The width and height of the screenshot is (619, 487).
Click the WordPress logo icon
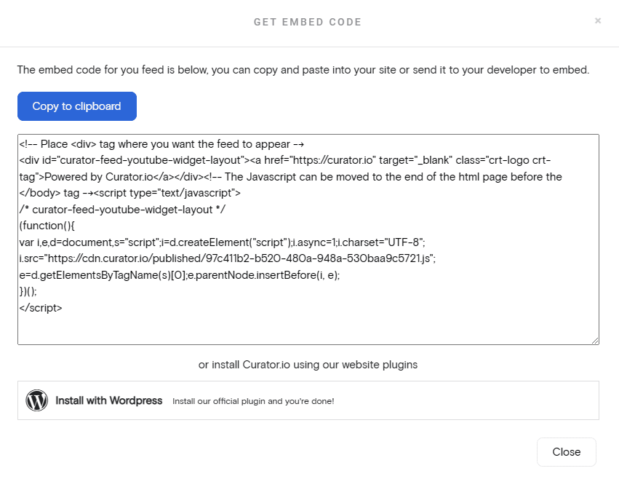[x=36, y=400]
